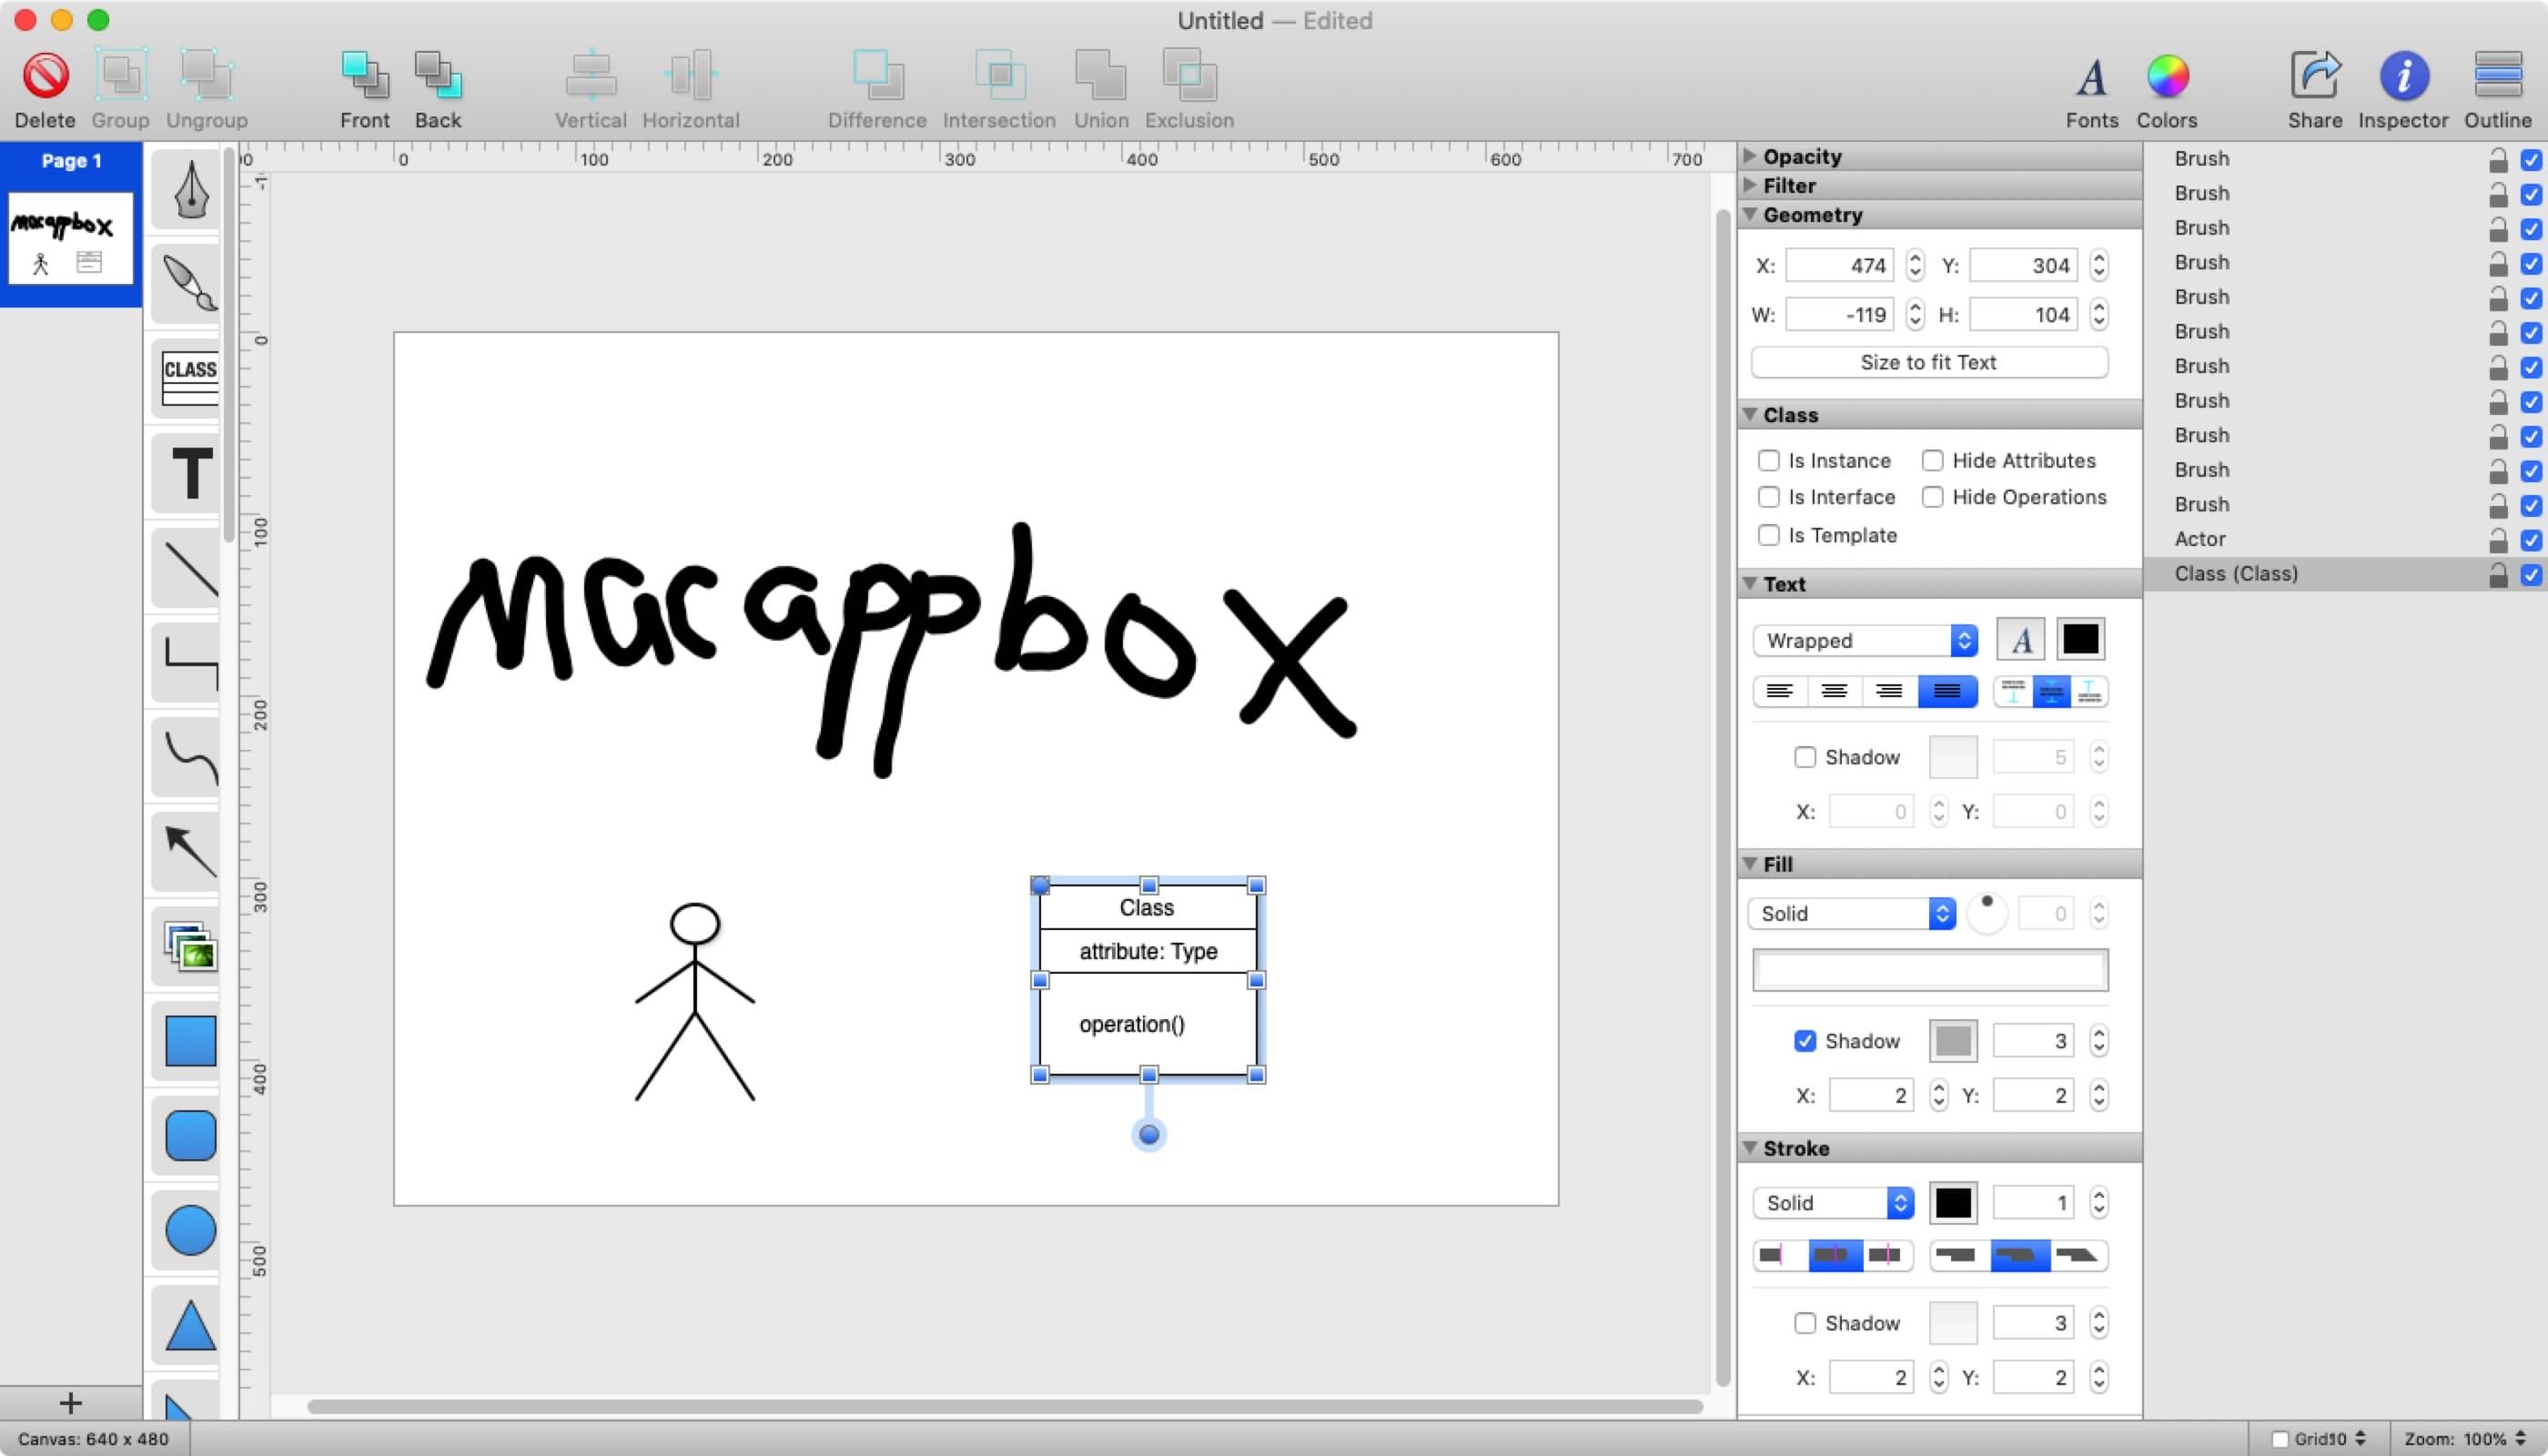Enable Text Shadow checkbox
2548x1456 pixels.
pos(1804,757)
